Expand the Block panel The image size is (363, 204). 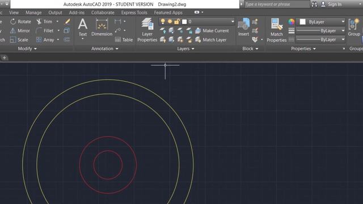tap(250, 49)
